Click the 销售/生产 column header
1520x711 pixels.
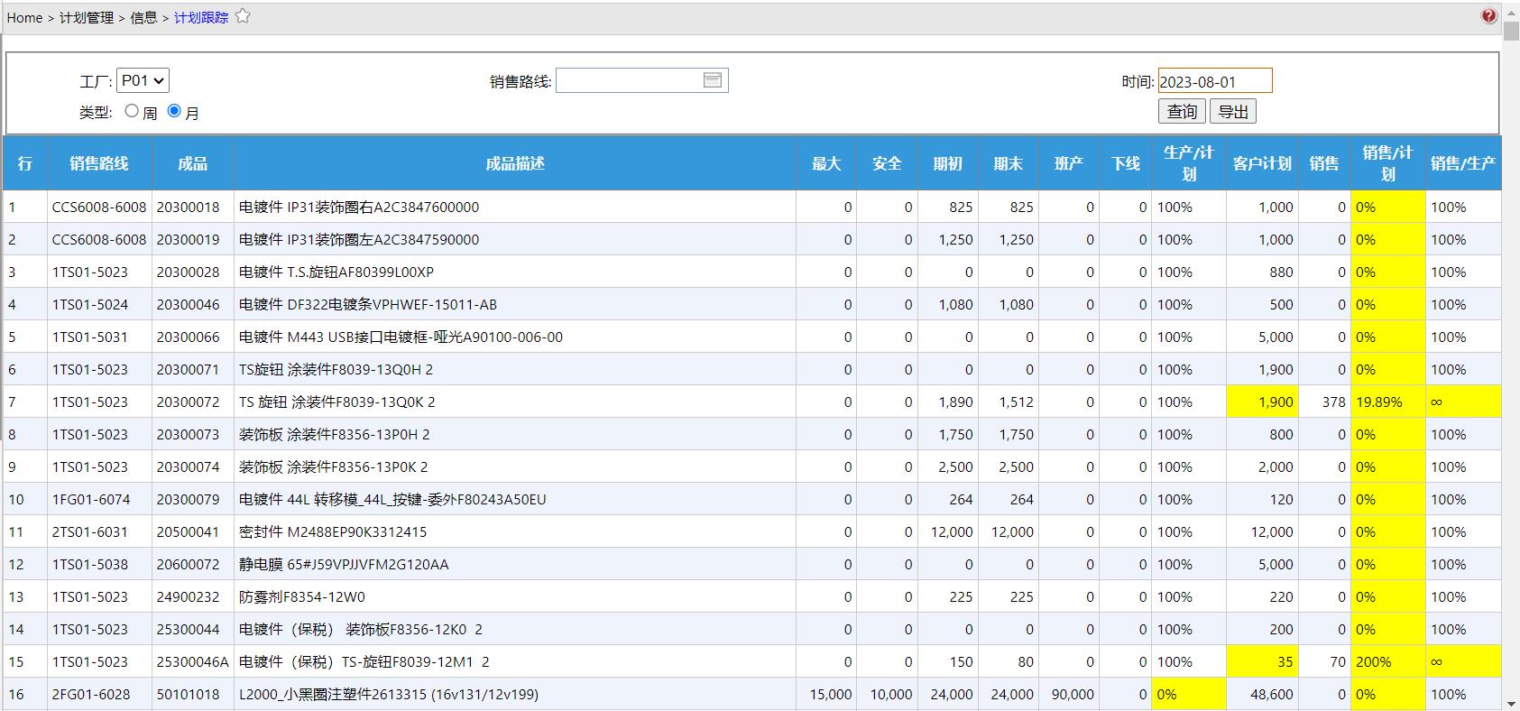[1463, 163]
